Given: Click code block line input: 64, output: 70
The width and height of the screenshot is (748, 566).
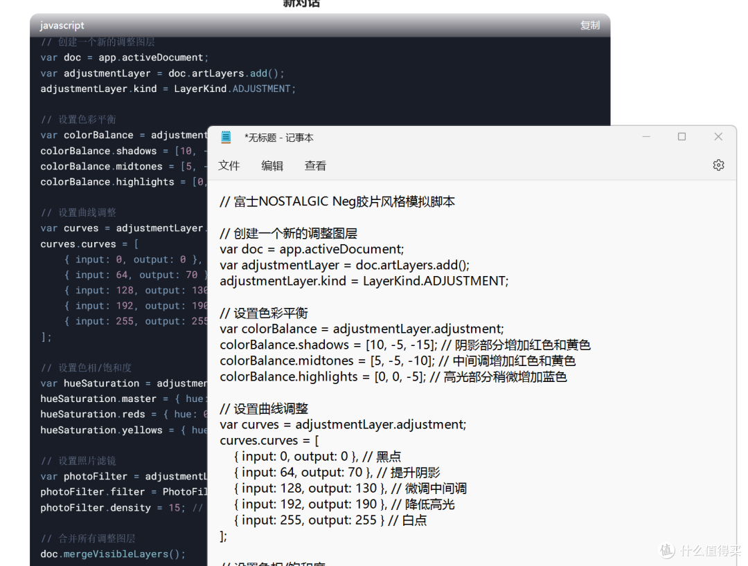Looking at the screenshot, I should [x=136, y=275].
